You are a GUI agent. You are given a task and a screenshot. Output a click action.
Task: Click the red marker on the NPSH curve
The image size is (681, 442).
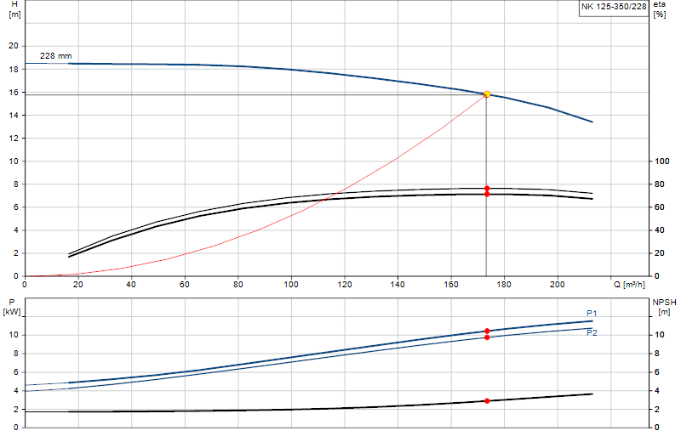[x=487, y=401]
